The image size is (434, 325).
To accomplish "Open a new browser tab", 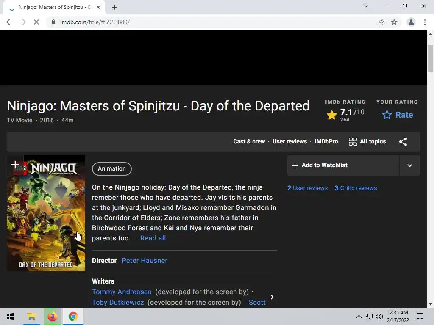I will coord(114,8).
